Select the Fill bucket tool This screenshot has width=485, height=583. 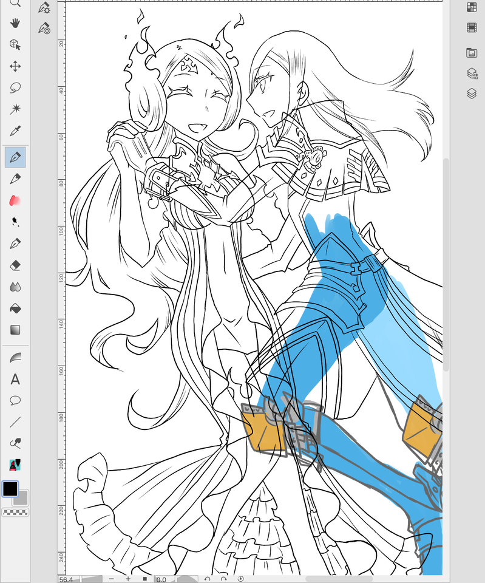(x=15, y=309)
